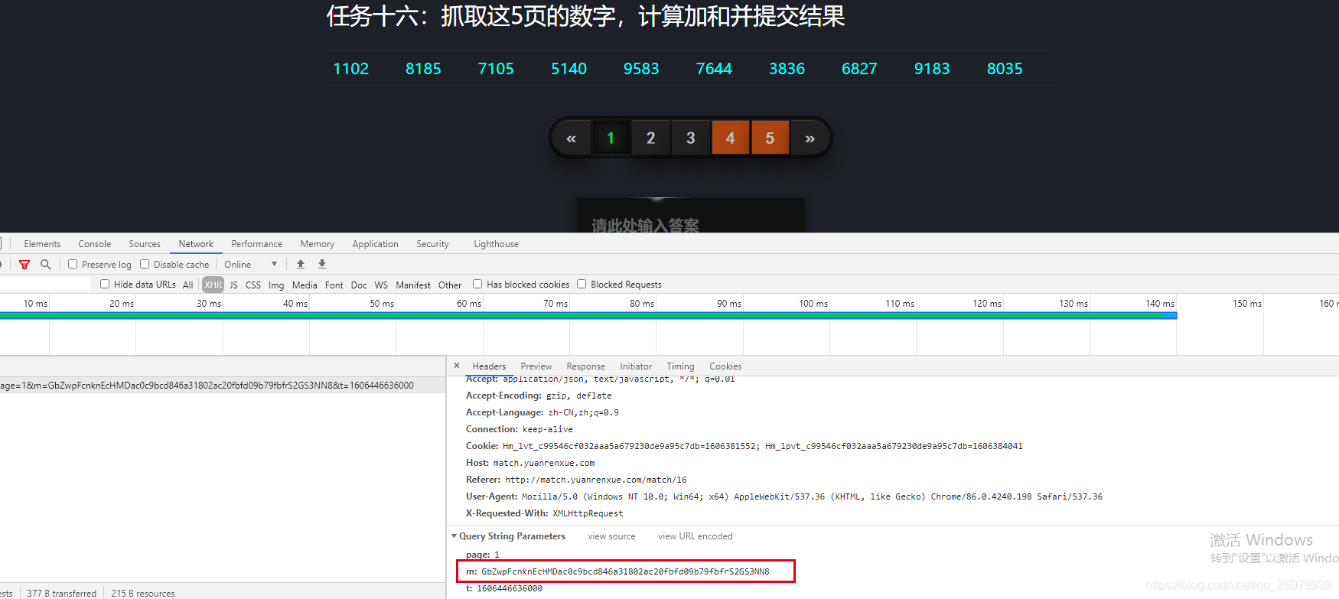Open the Elements panel tab
Screen dimensions: 1339x599
point(42,244)
